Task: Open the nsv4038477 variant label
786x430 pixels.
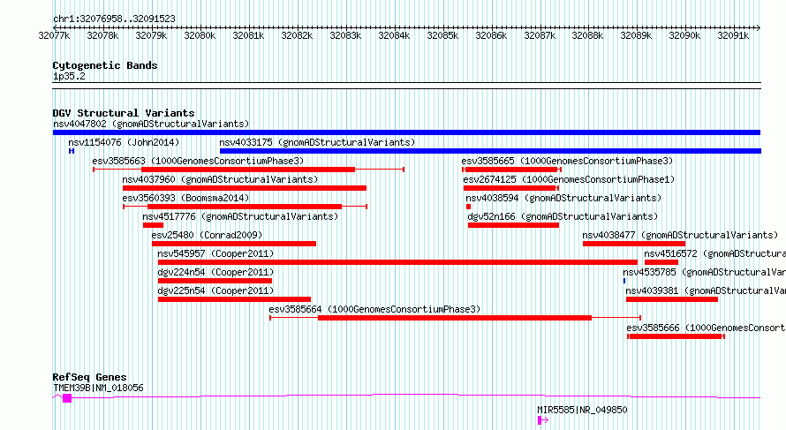Action: tap(680, 235)
